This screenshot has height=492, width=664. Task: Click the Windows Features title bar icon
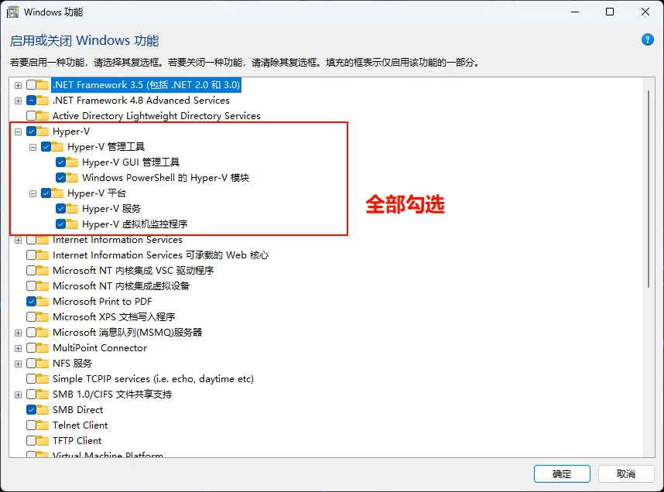point(12,12)
